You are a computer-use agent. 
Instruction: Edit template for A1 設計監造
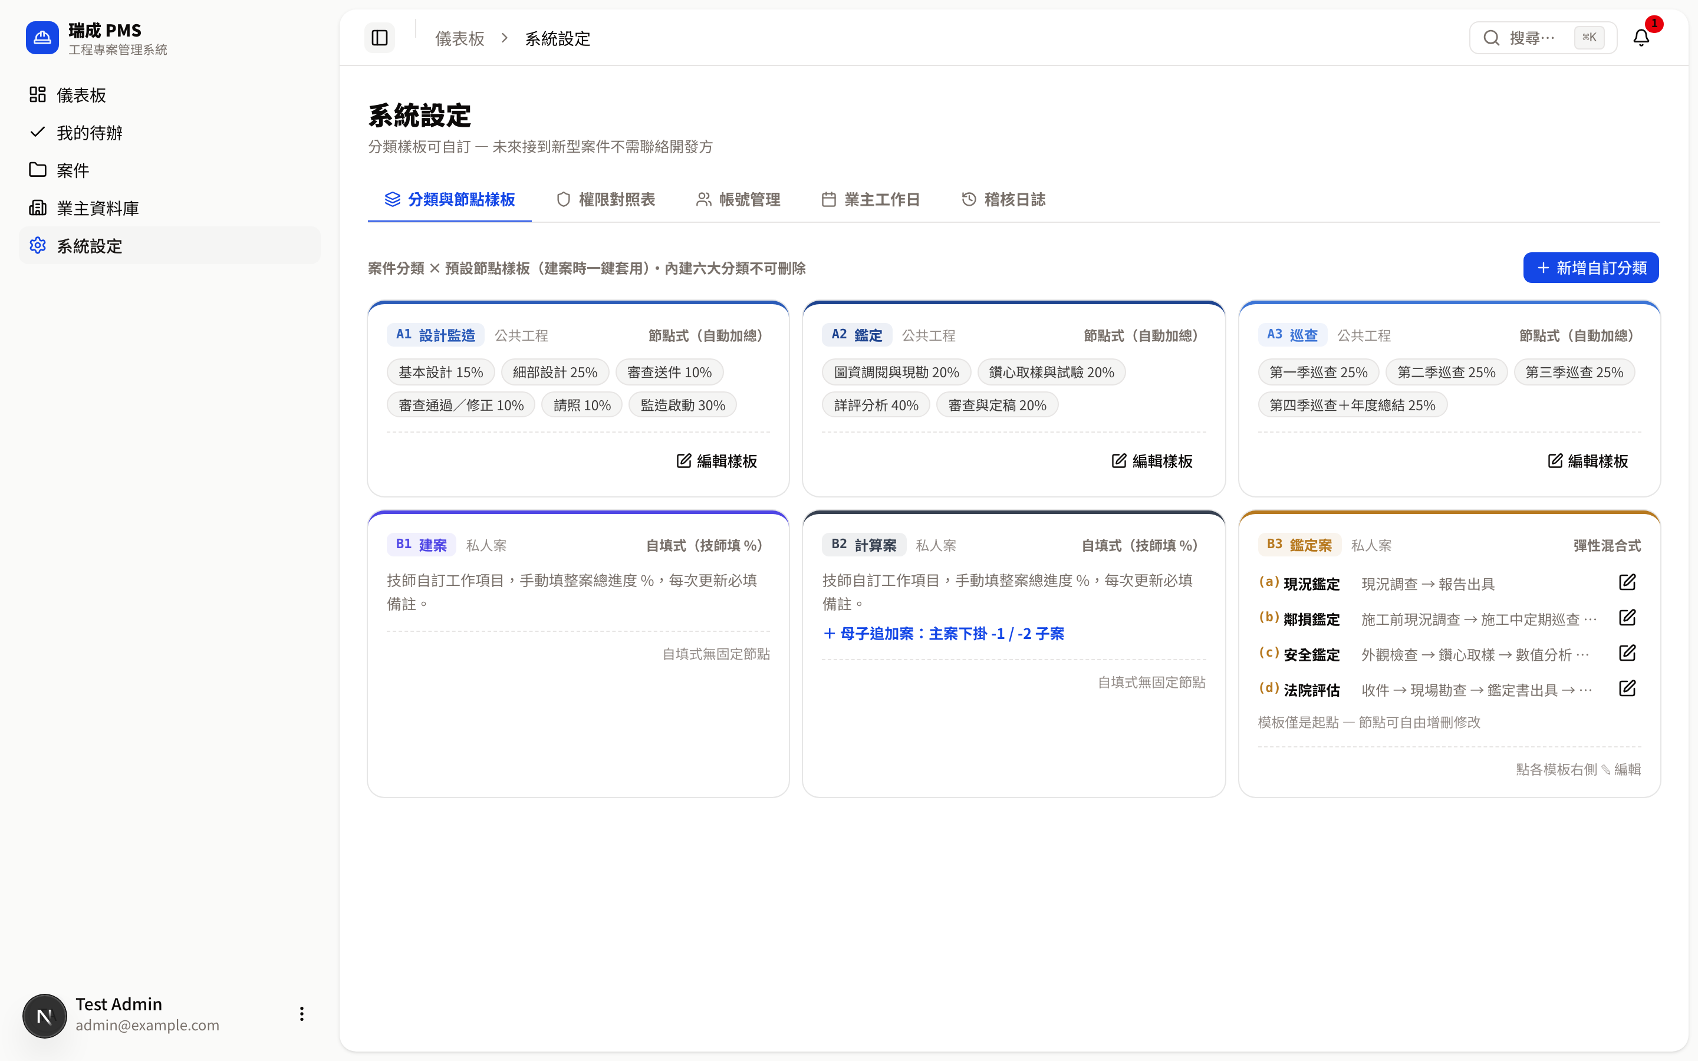point(717,461)
